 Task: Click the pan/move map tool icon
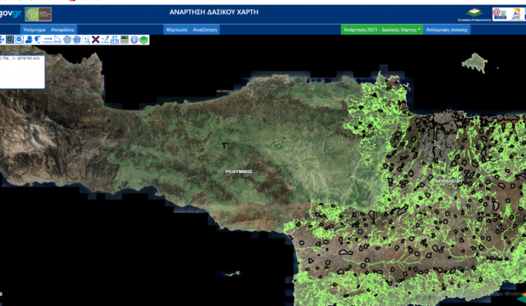(x=1, y=40)
